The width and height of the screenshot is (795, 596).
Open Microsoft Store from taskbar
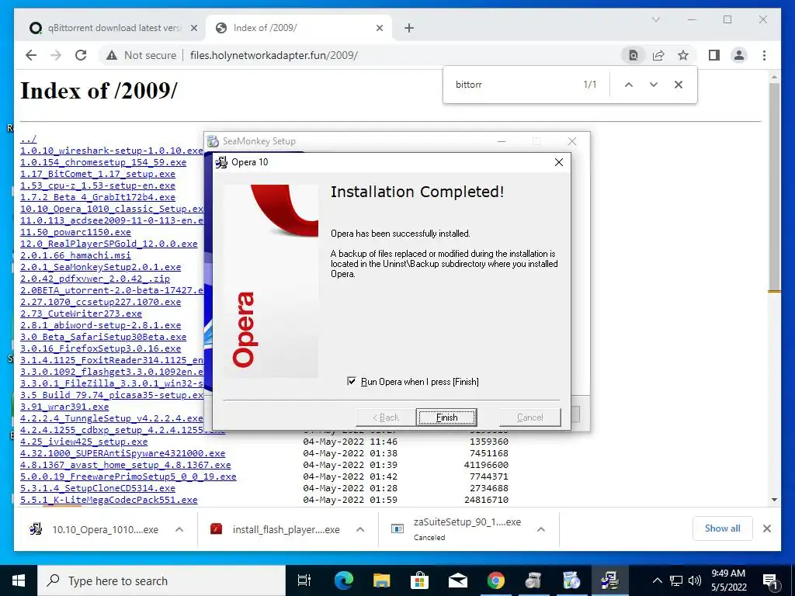(419, 580)
